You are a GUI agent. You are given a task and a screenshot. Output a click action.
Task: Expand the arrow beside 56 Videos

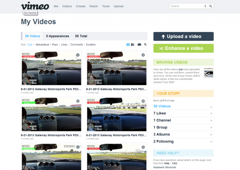(211, 107)
